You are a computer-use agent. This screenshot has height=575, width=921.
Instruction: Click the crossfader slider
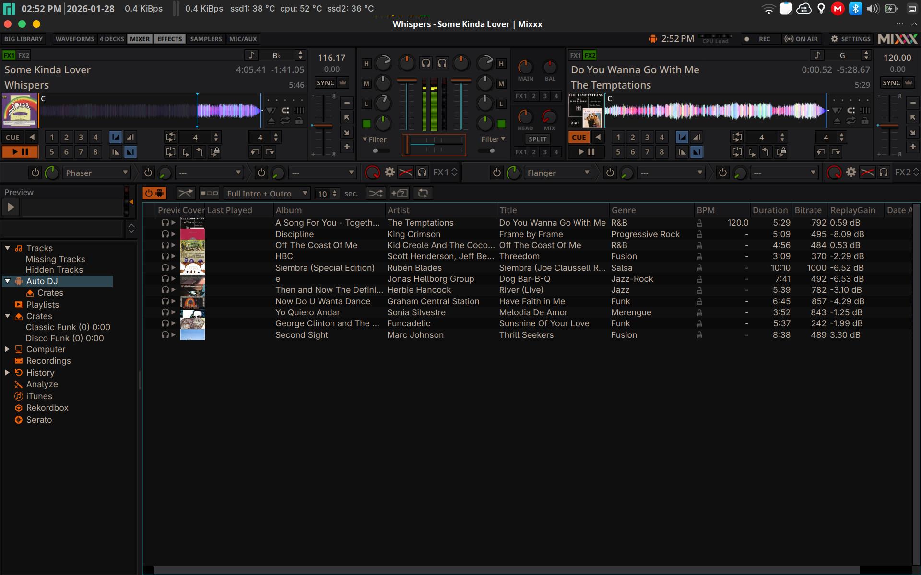click(x=434, y=145)
